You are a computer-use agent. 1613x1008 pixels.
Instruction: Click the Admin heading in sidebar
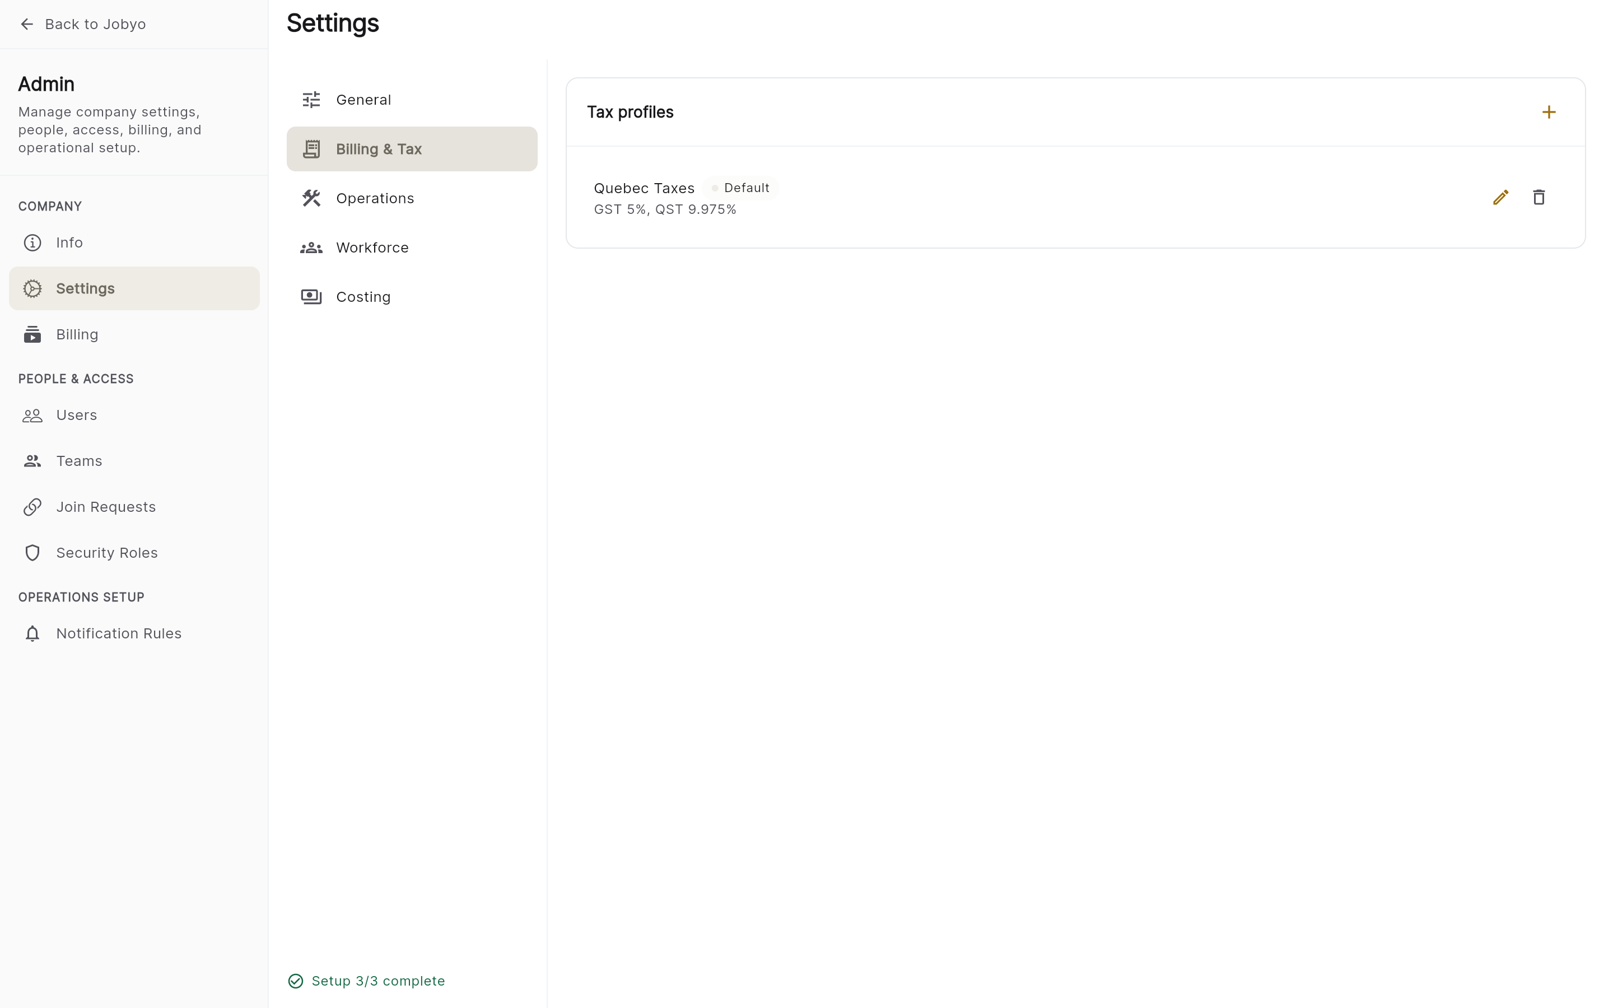click(46, 84)
